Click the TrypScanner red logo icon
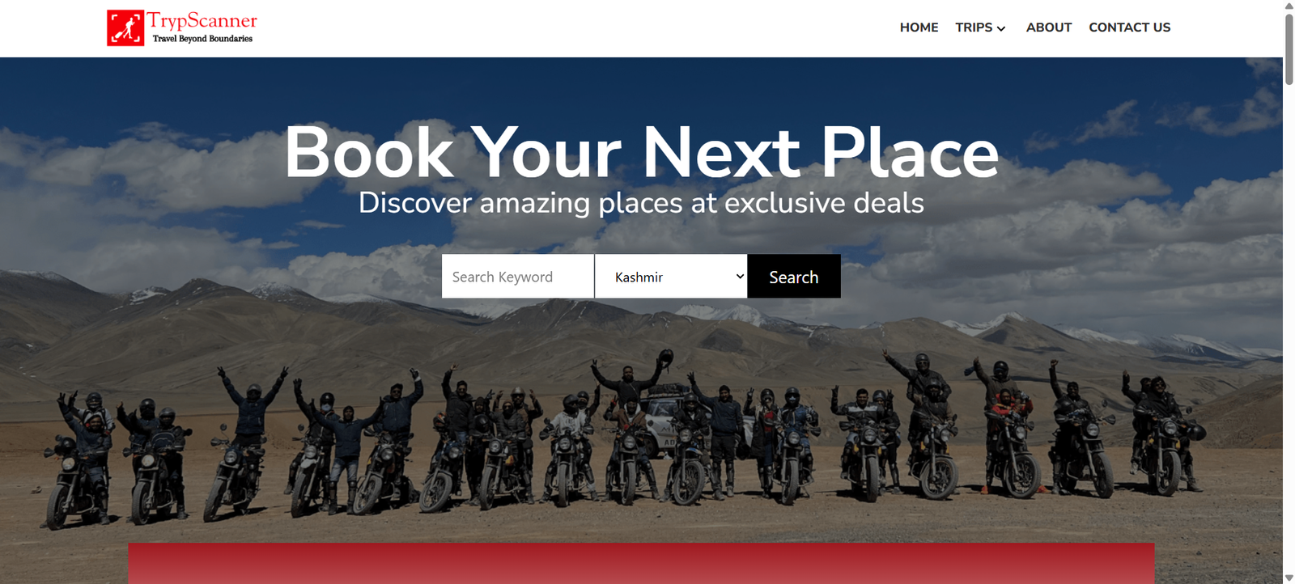Viewport: 1295px width, 584px height. point(125,28)
